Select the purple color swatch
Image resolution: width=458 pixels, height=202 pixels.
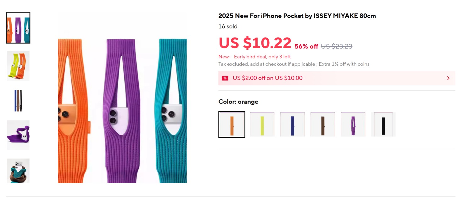coord(353,124)
